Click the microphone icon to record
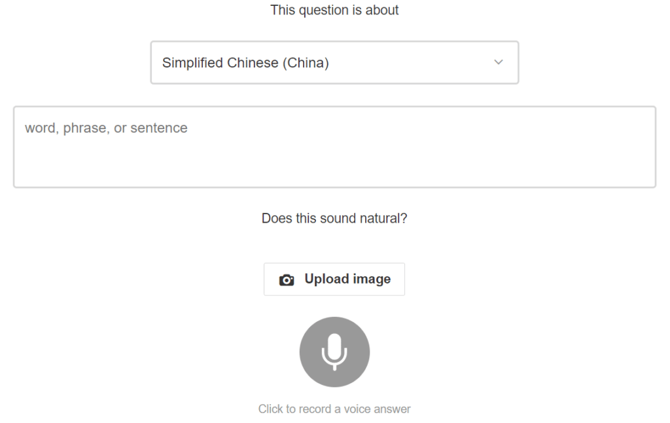670x423 pixels. [x=334, y=352]
